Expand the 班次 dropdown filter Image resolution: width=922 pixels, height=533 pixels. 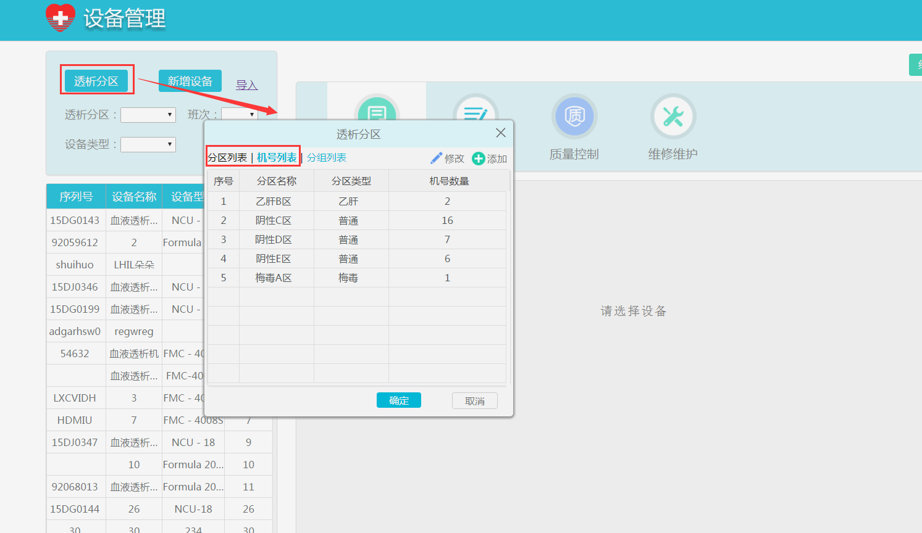[240, 114]
